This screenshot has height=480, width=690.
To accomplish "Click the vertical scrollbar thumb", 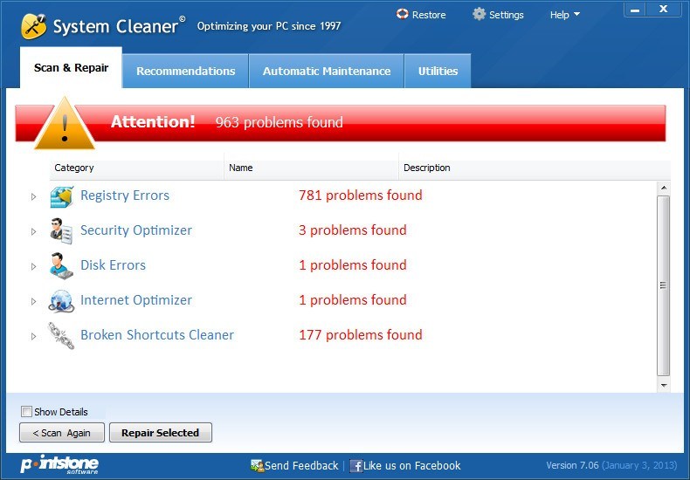I will (x=664, y=285).
